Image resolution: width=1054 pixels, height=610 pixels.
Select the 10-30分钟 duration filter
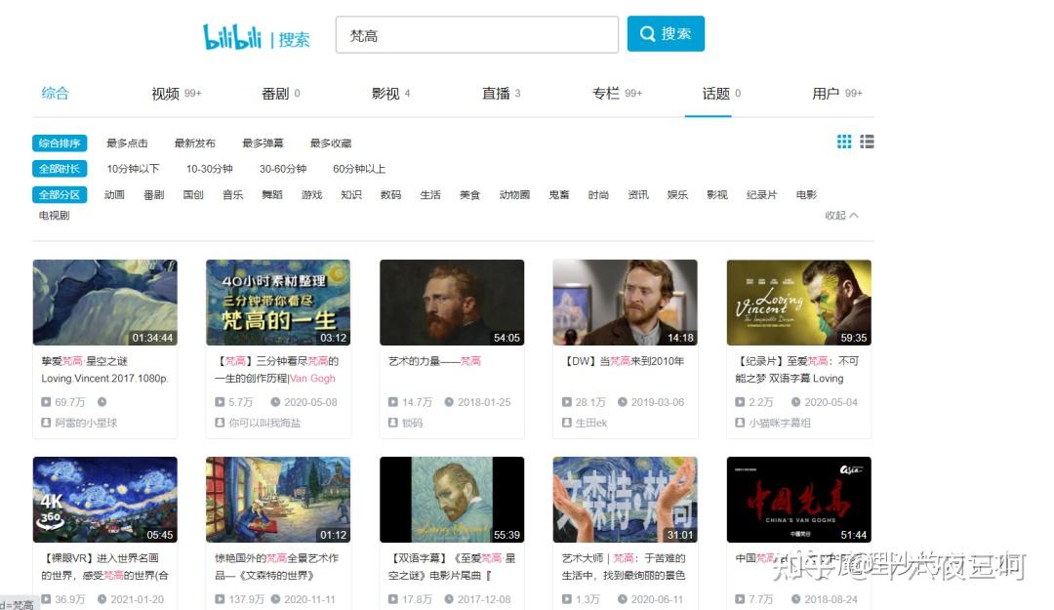[x=208, y=169]
